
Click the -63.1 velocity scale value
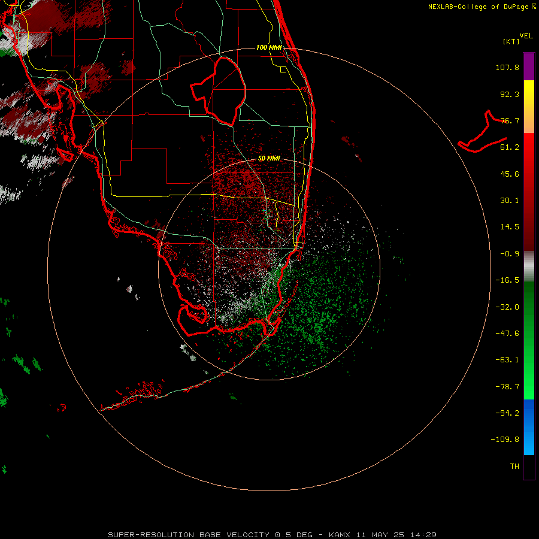[x=507, y=360]
